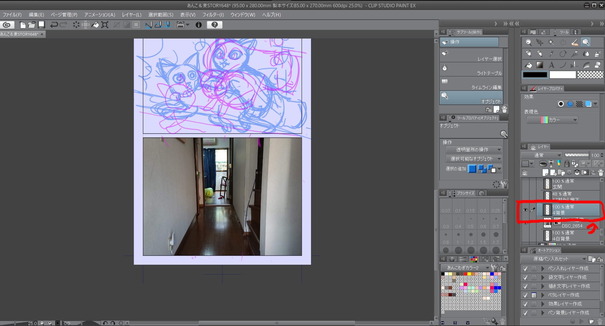Screen dimensions: 605x326
Task: Select the Eraser tool
Action: click(x=598, y=65)
